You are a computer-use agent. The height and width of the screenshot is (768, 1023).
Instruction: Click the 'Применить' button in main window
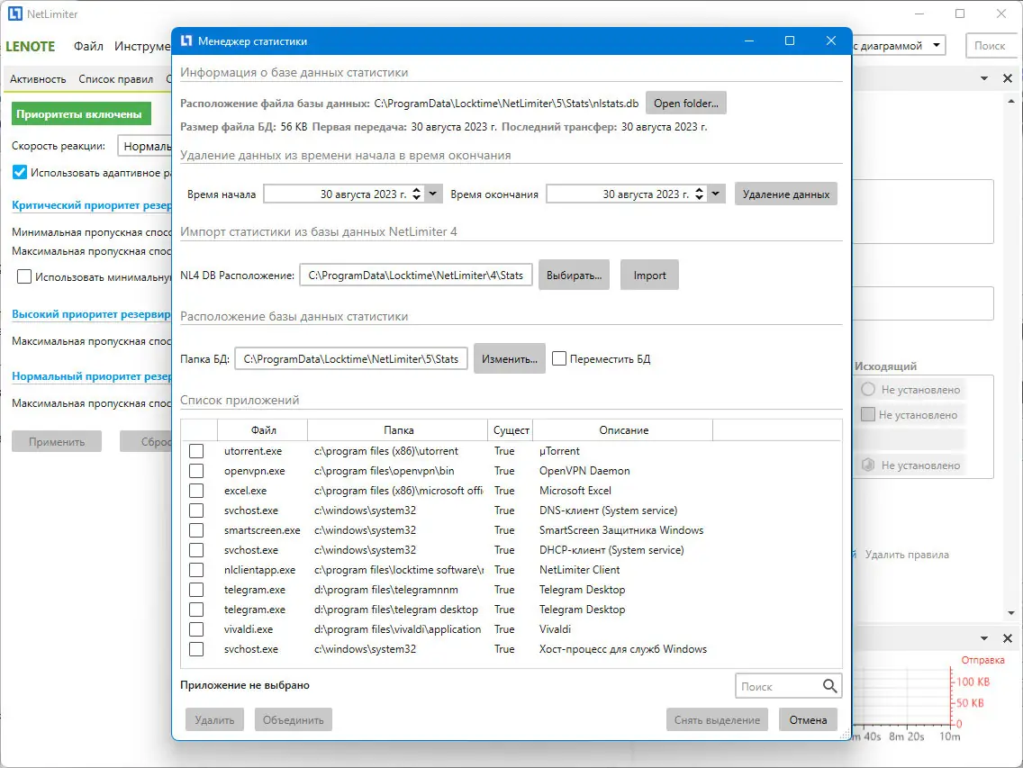pyautogui.click(x=57, y=442)
